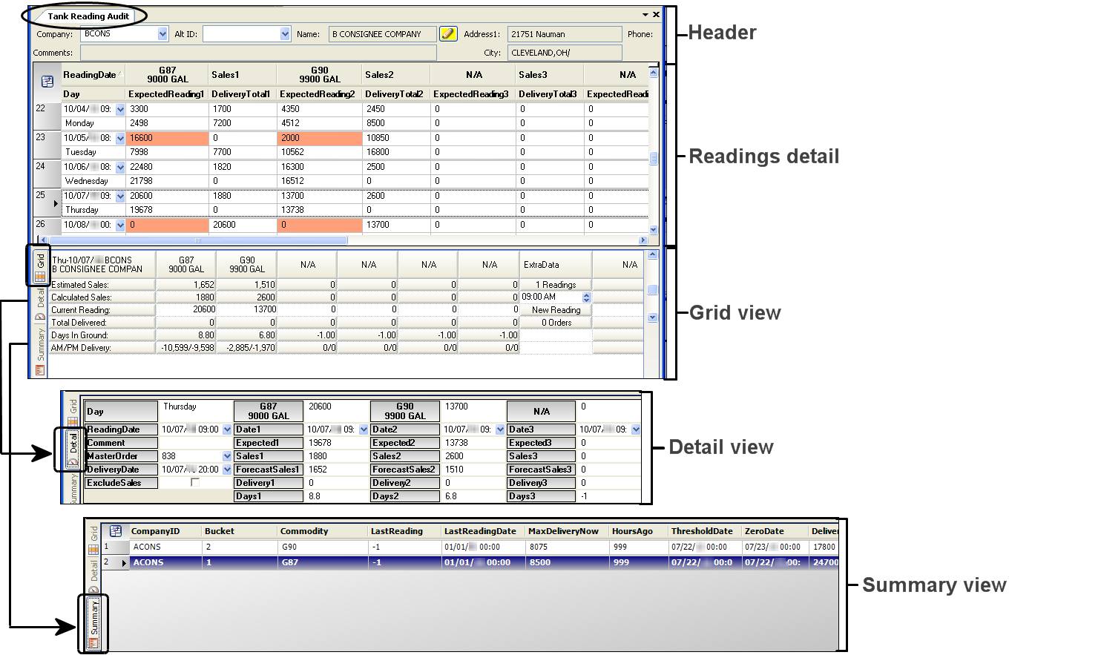Viewport: 1104px width, 655px height.
Task: Open date dropdown in row 22 ReadingDate cell
Action: coord(121,110)
